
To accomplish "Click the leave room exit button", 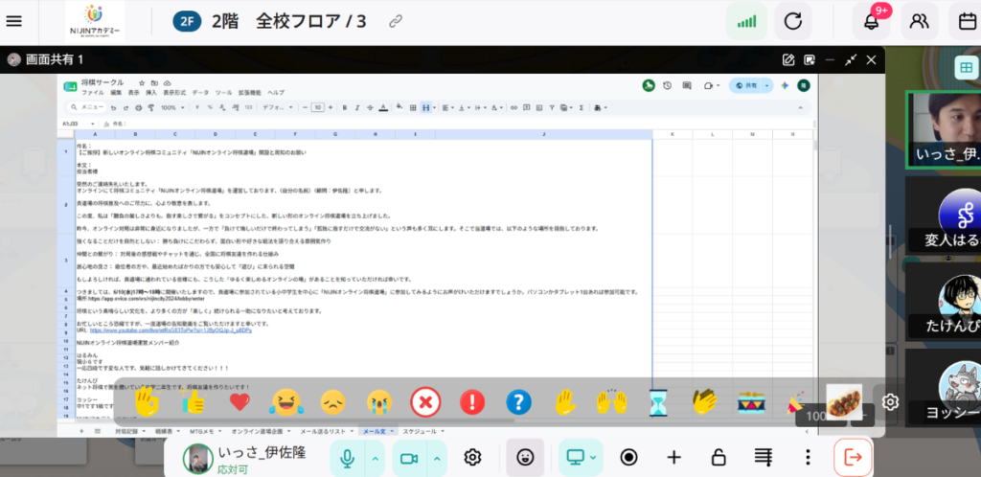I will 853,458.
